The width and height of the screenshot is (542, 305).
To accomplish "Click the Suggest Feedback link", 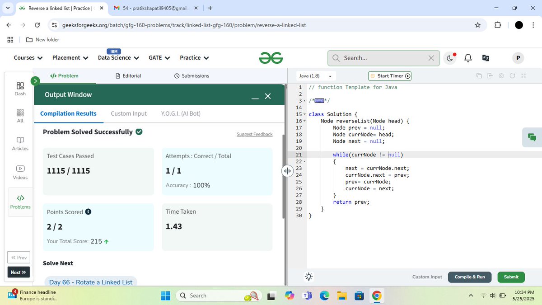I will coord(255,134).
